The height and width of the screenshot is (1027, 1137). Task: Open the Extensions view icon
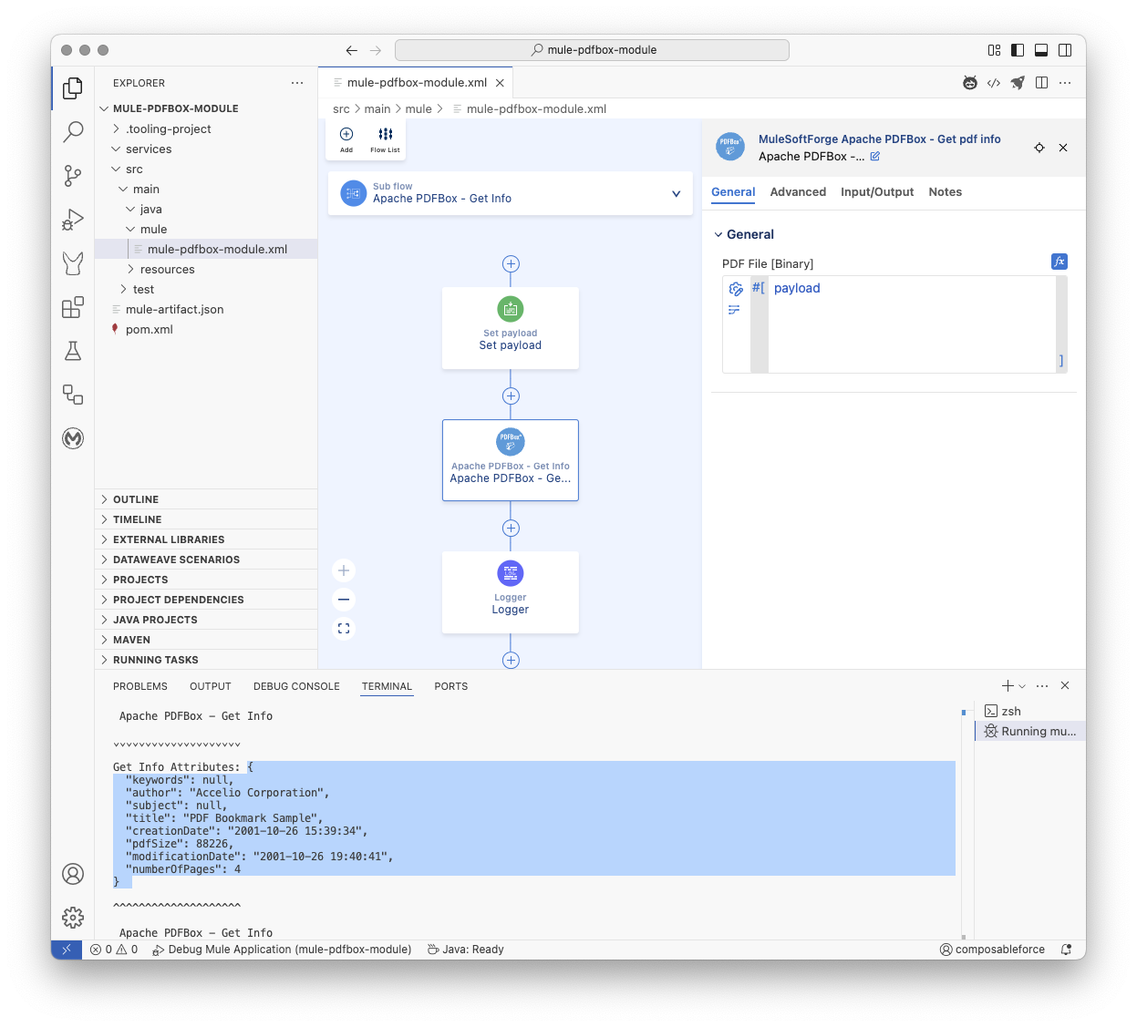pos(72,307)
